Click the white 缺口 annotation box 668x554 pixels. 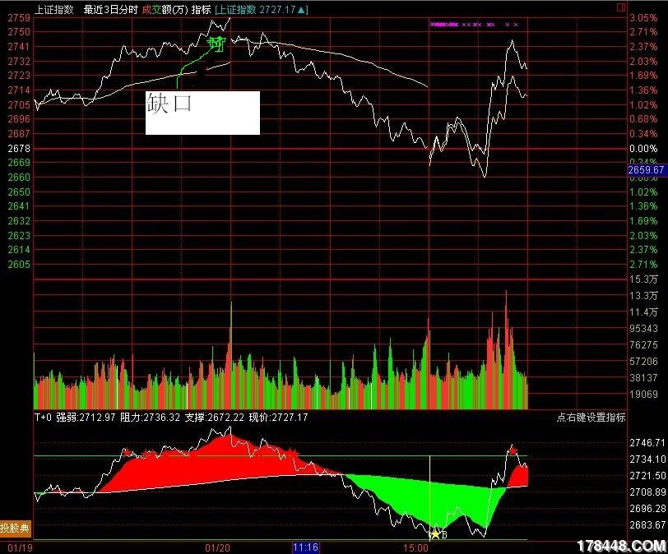click(202, 113)
